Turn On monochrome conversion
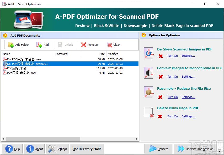 173,77
